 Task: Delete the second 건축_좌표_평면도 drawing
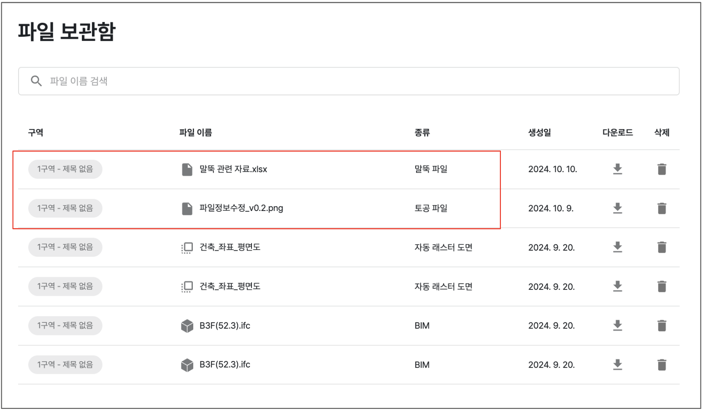[661, 287]
